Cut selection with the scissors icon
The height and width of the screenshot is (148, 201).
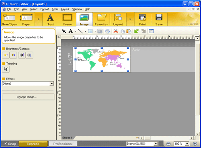pos(116,31)
